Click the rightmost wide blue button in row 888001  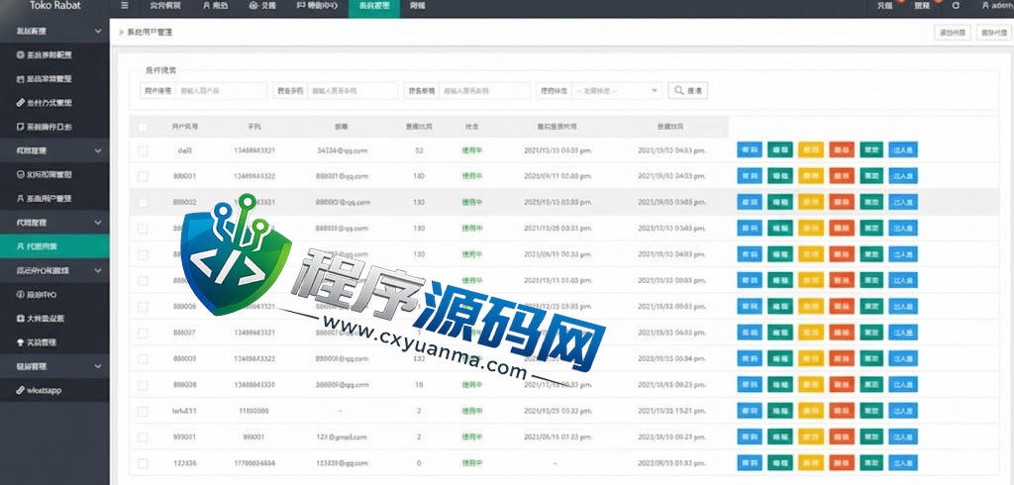903,176
